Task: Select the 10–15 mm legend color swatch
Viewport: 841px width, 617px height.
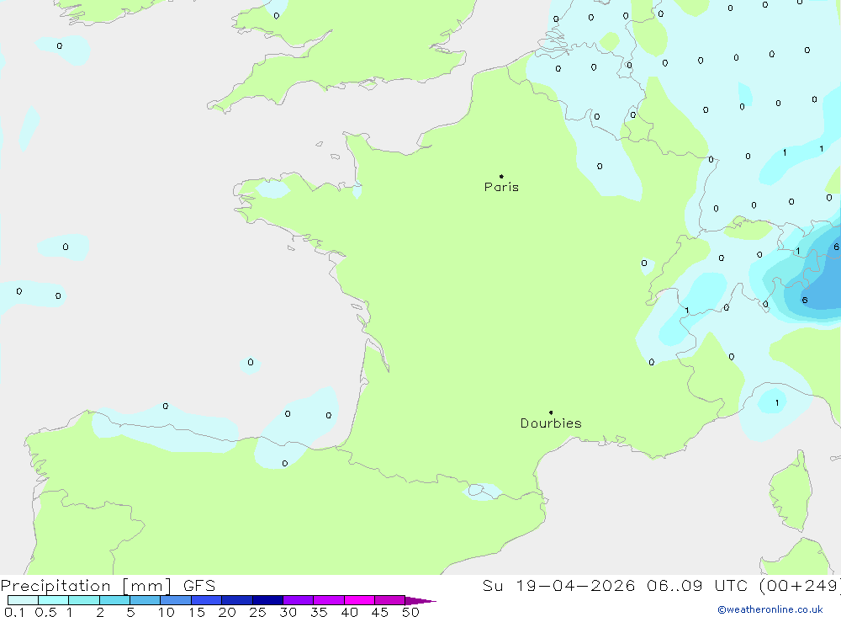Action: [176, 600]
